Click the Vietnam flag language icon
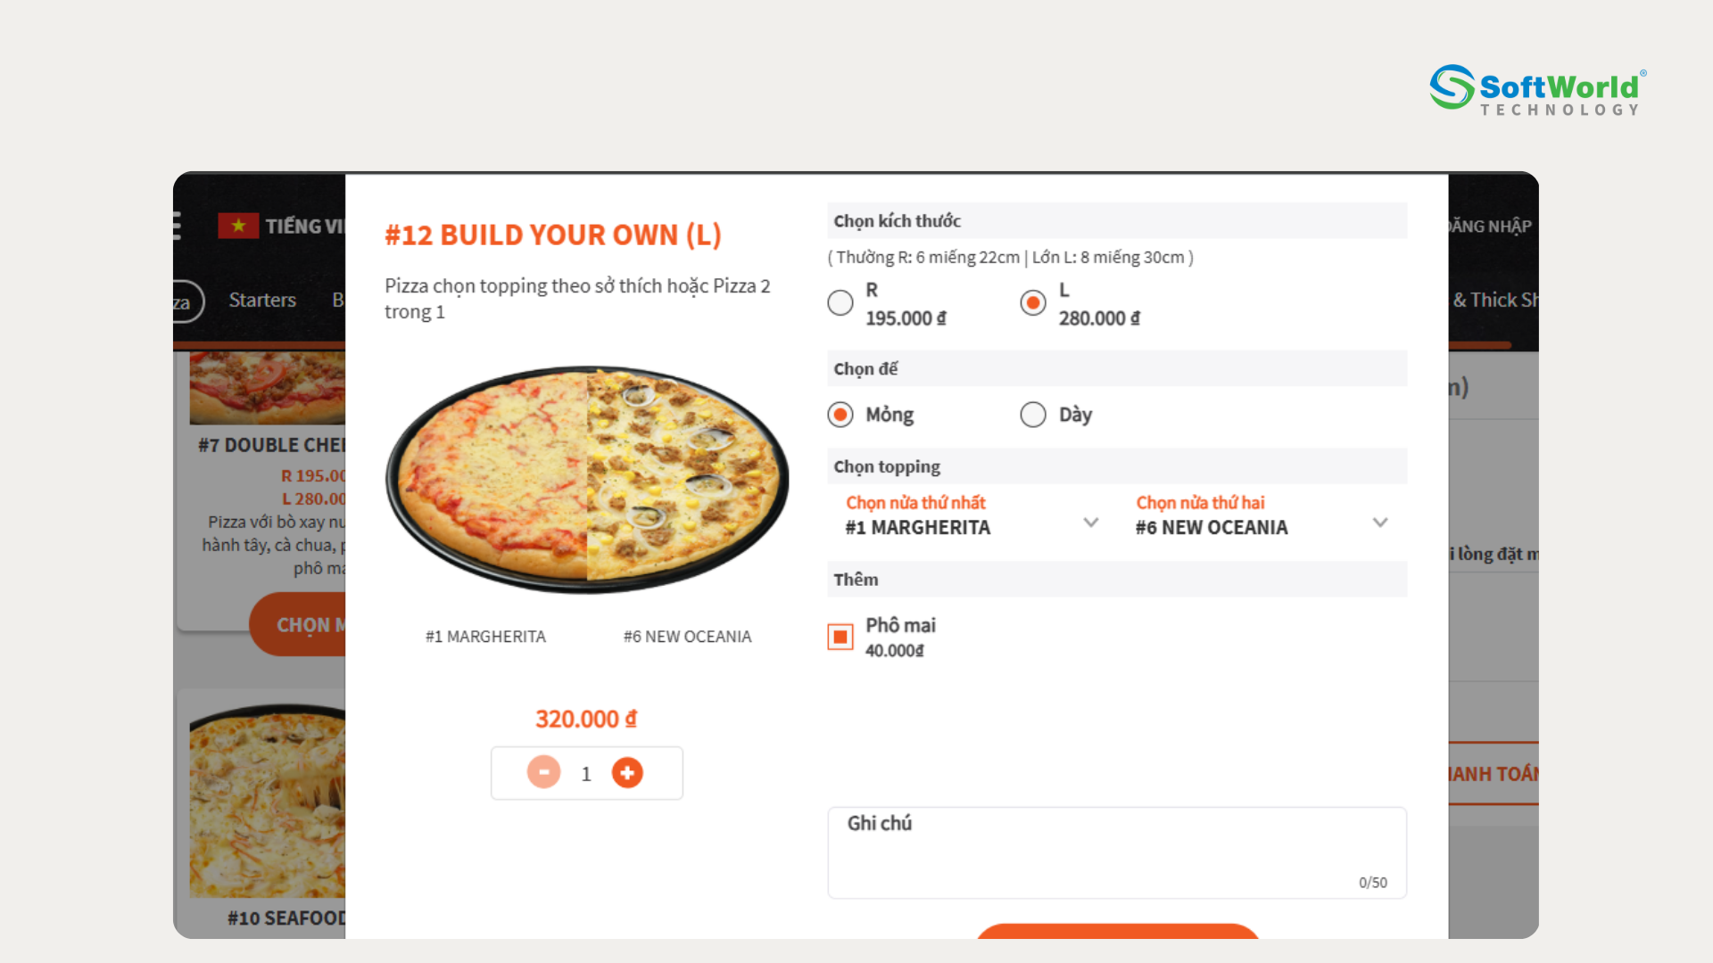Viewport: 1713px width, 963px height. 236,226
